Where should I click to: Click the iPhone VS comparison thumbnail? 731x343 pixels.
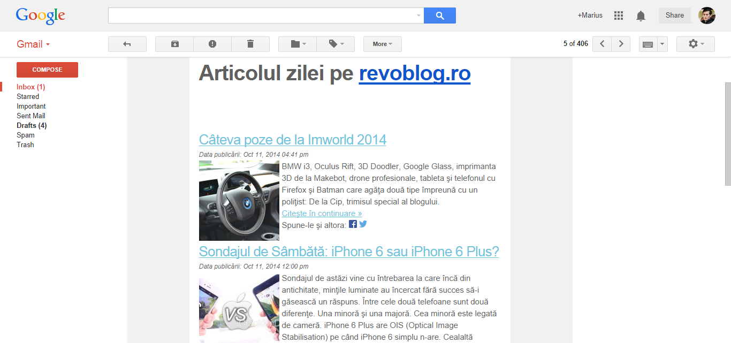coord(239,308)
